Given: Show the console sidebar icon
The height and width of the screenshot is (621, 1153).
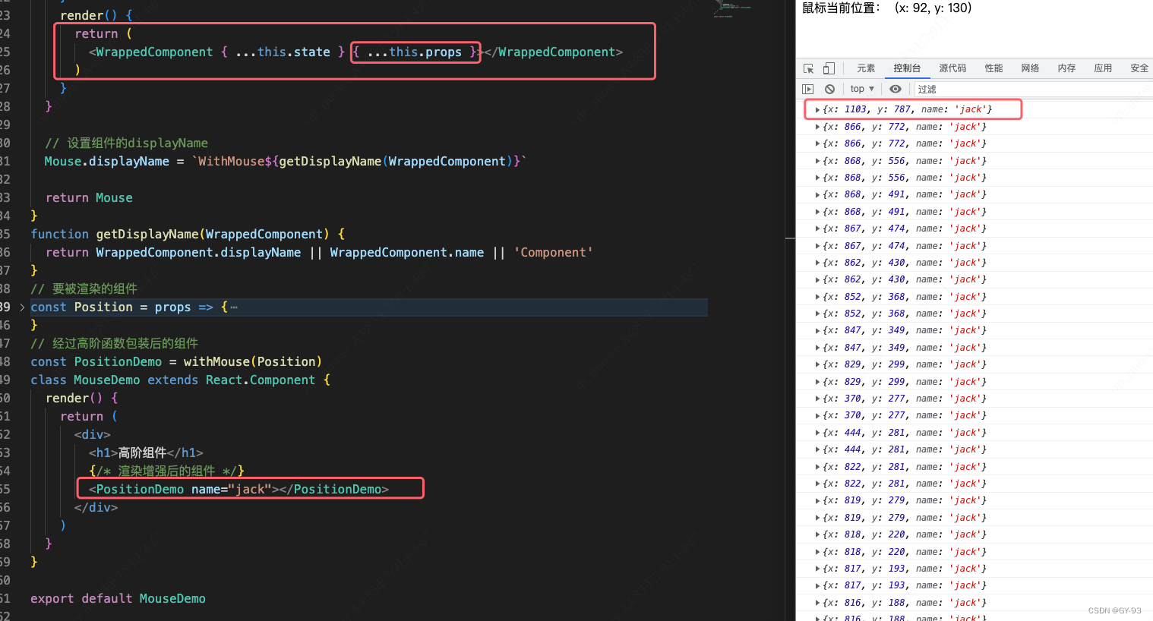Looking at the screenshot, I should pyautogui.click(x=808, y=89).
